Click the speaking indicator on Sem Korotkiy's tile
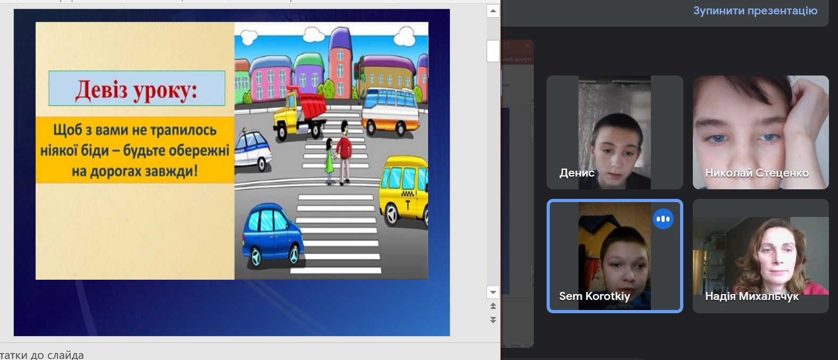The height and width of the screenshot is (360, 838). click(663, 219)
